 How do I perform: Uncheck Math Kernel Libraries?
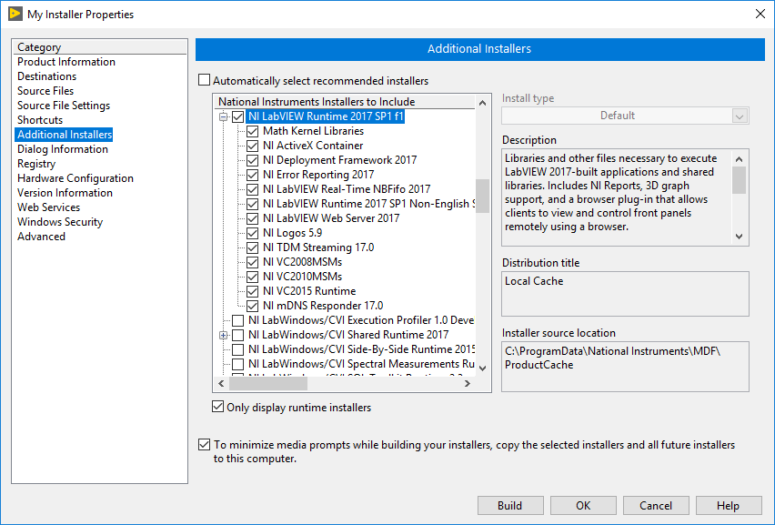(253, 131)
